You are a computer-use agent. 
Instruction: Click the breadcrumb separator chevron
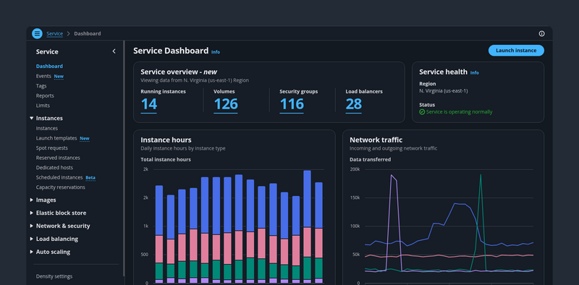point(68,33)
